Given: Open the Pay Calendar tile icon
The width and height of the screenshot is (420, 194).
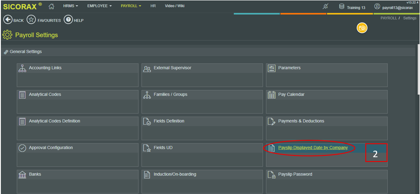Looking at the screenshot, I should click(272, 95).
